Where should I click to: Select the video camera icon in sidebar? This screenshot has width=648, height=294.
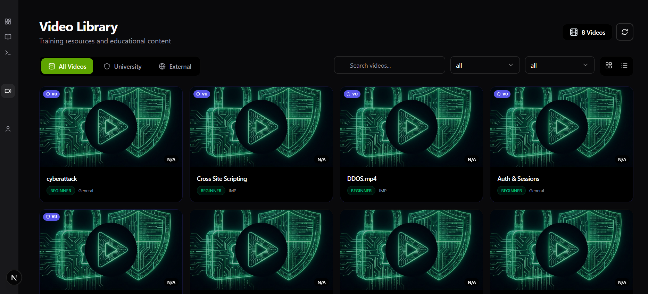point(8,91)
